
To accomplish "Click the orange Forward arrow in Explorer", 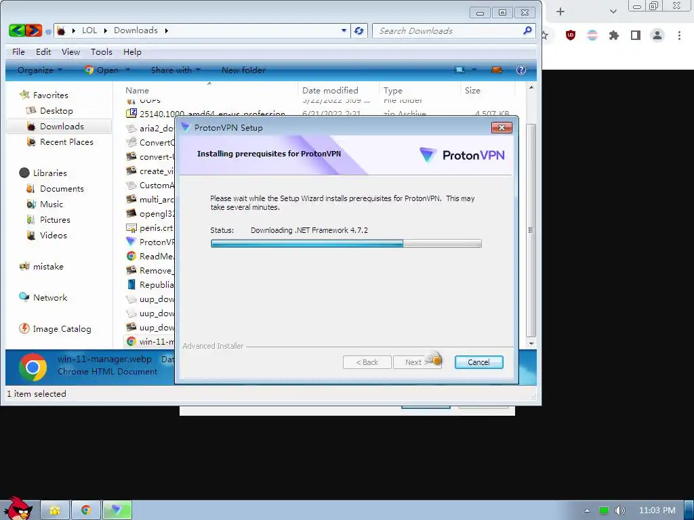I will coord(34,30).
